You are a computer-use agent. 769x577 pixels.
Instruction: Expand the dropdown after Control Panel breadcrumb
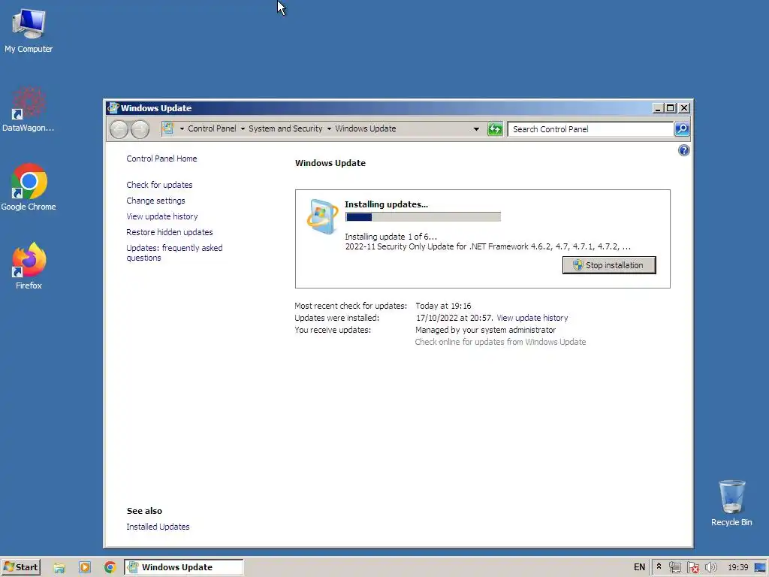(243, 128)
